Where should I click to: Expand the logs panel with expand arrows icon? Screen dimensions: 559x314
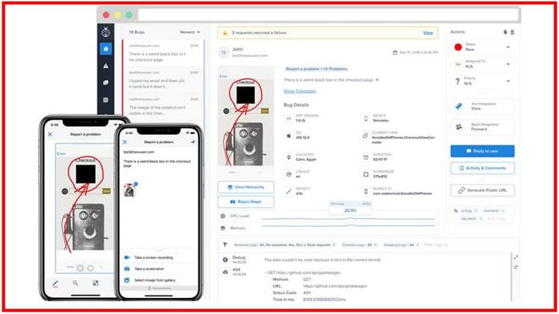tap(516, 257)
